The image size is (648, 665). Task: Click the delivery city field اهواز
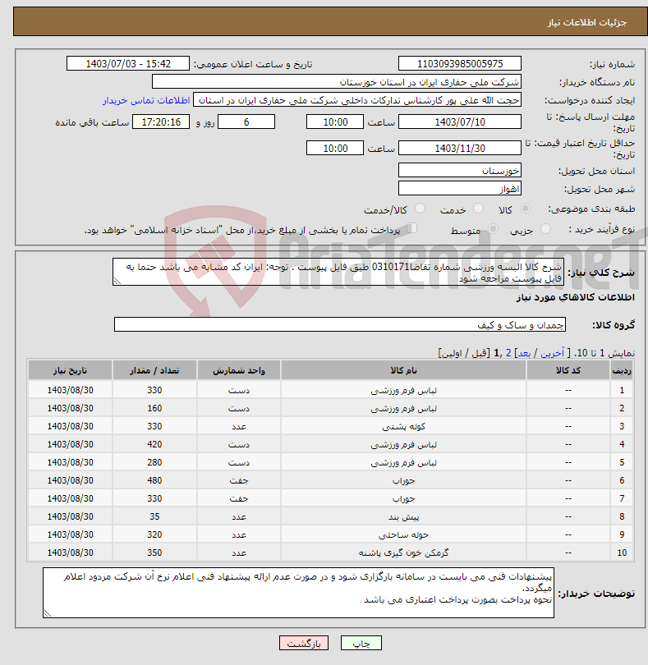pos(460,189)
